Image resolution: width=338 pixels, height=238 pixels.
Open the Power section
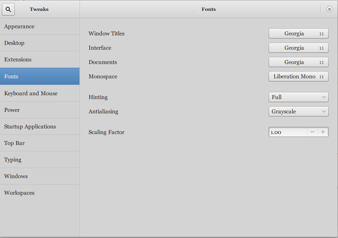[x=40, y=110]
